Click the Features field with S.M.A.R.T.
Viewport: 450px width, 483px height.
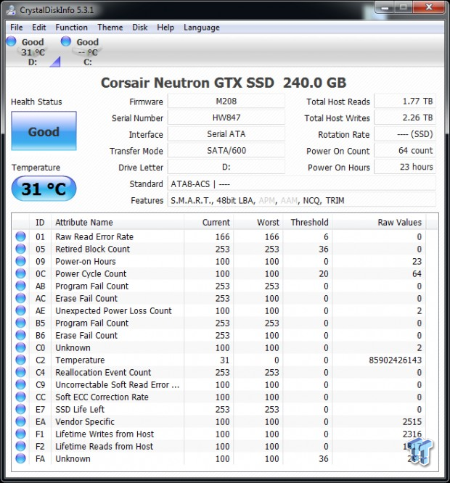coord(302,200)
